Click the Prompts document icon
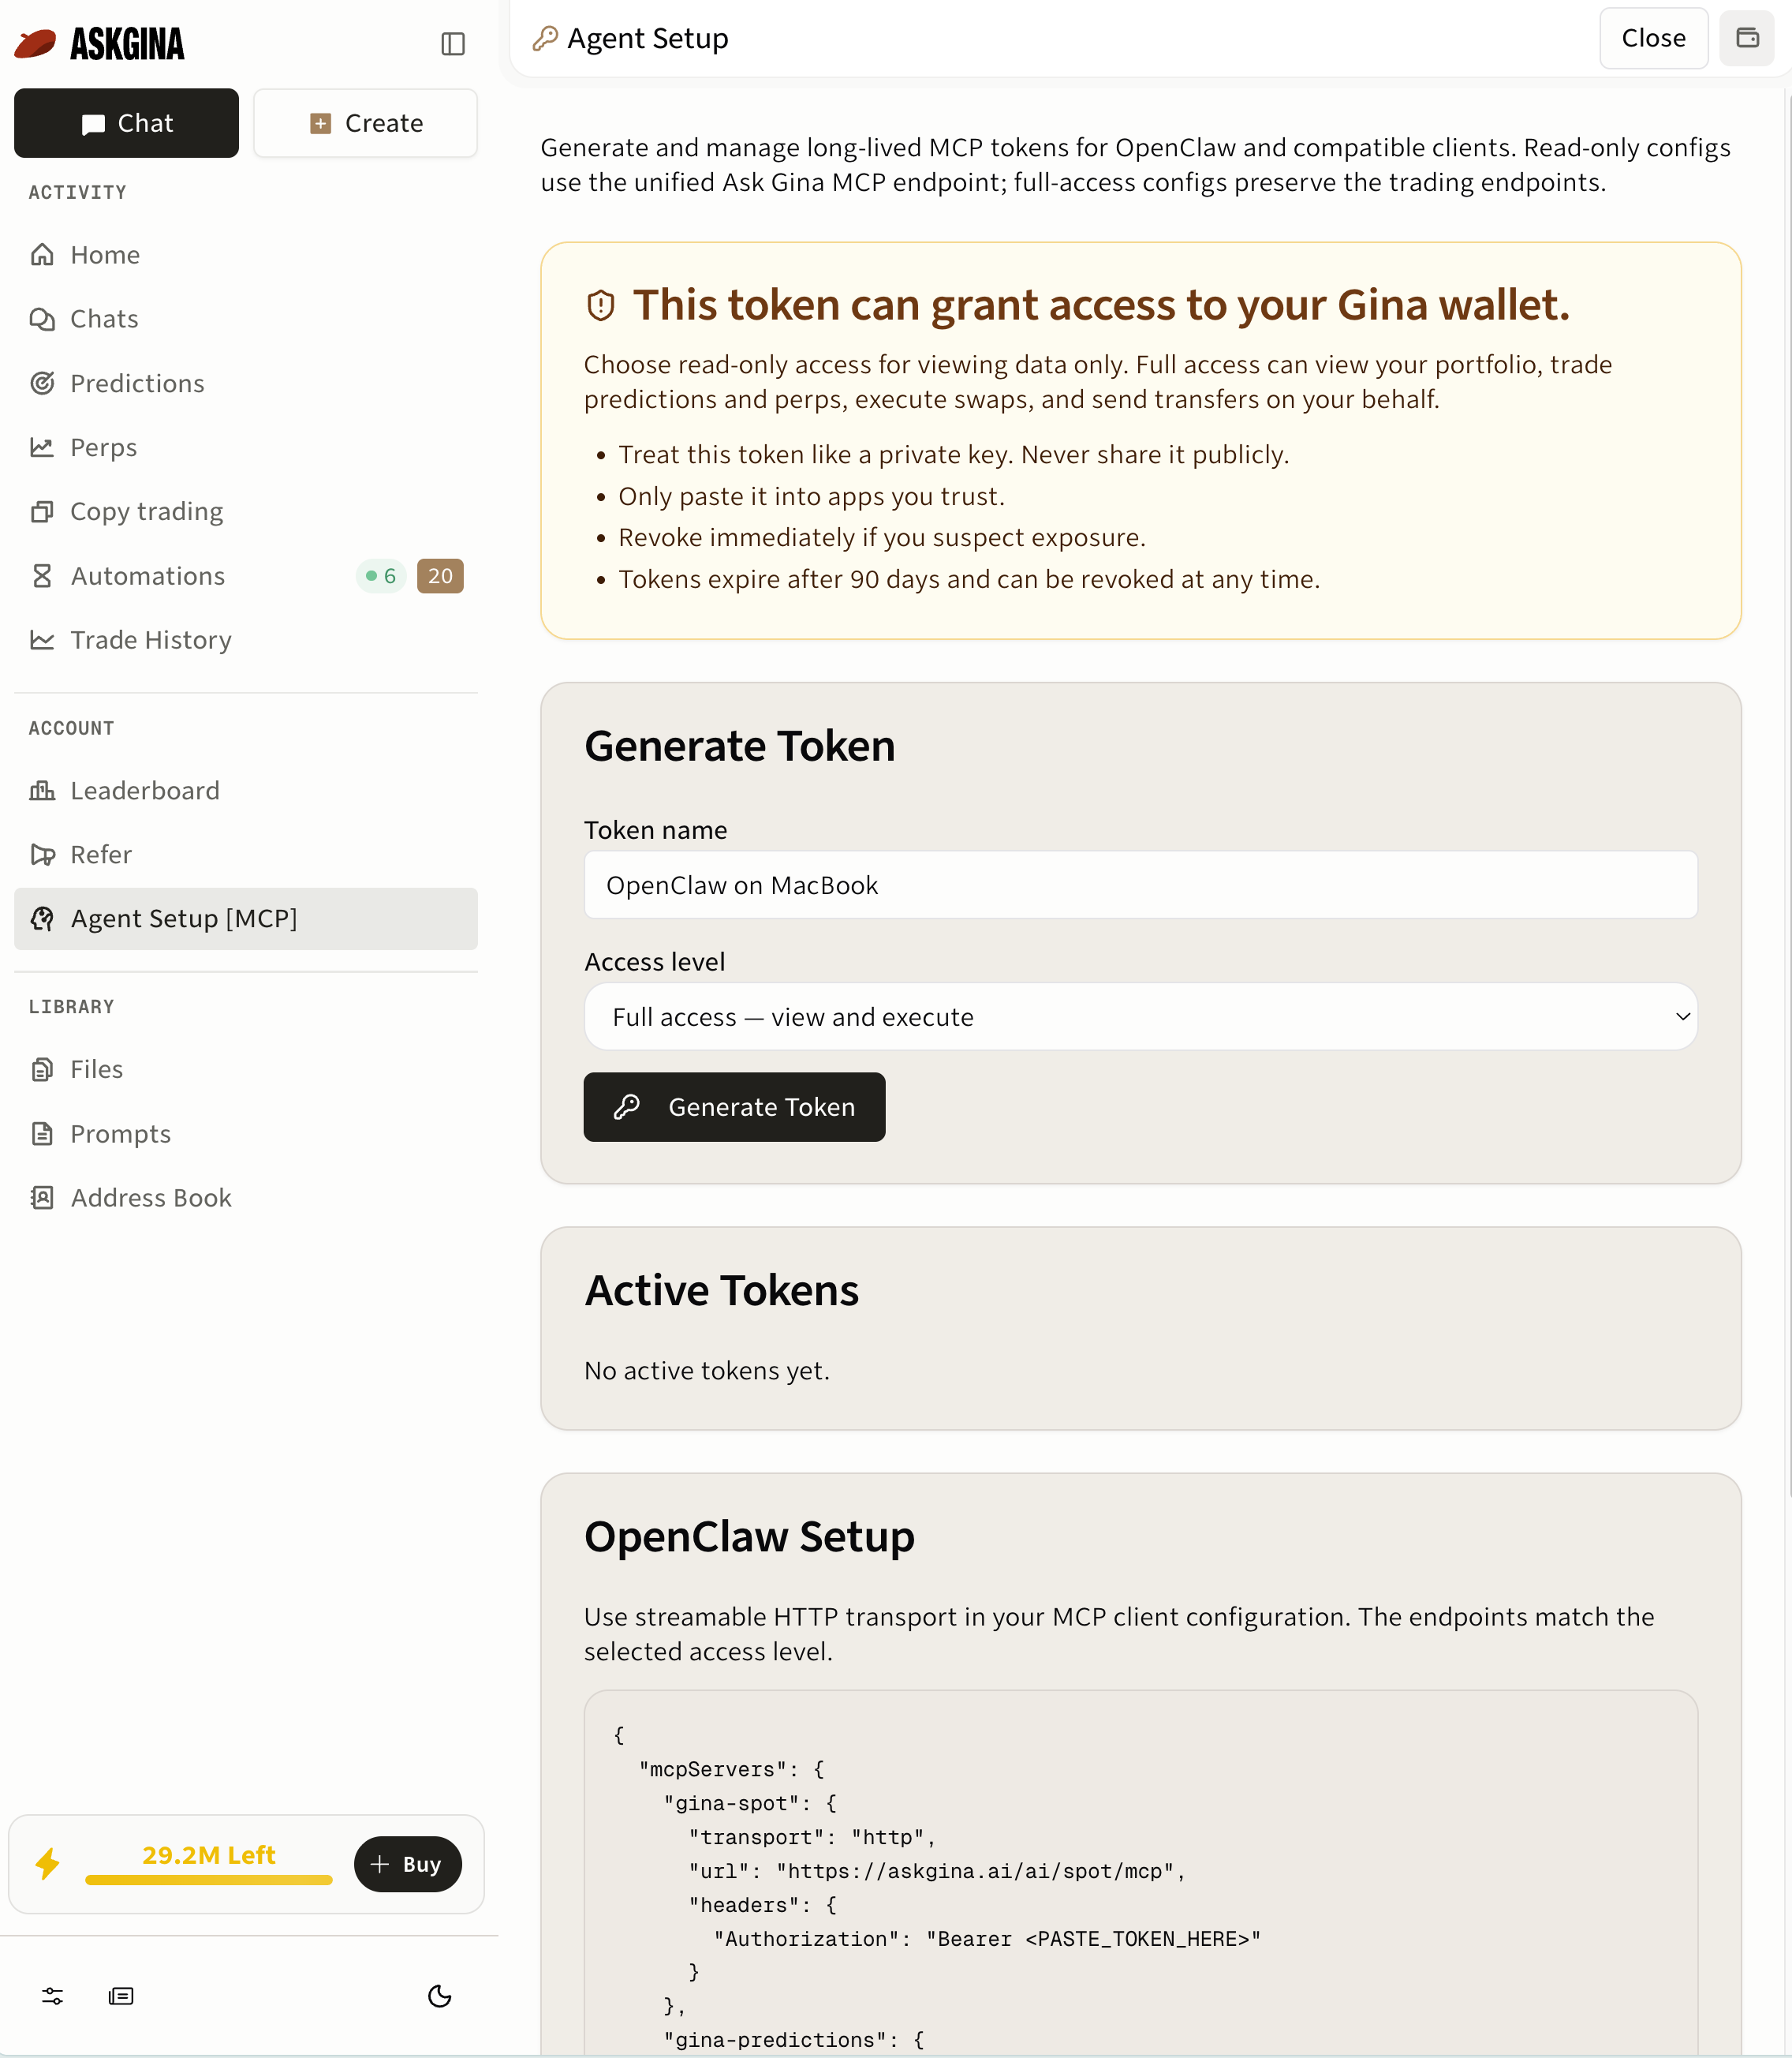 coord(42,1133)
